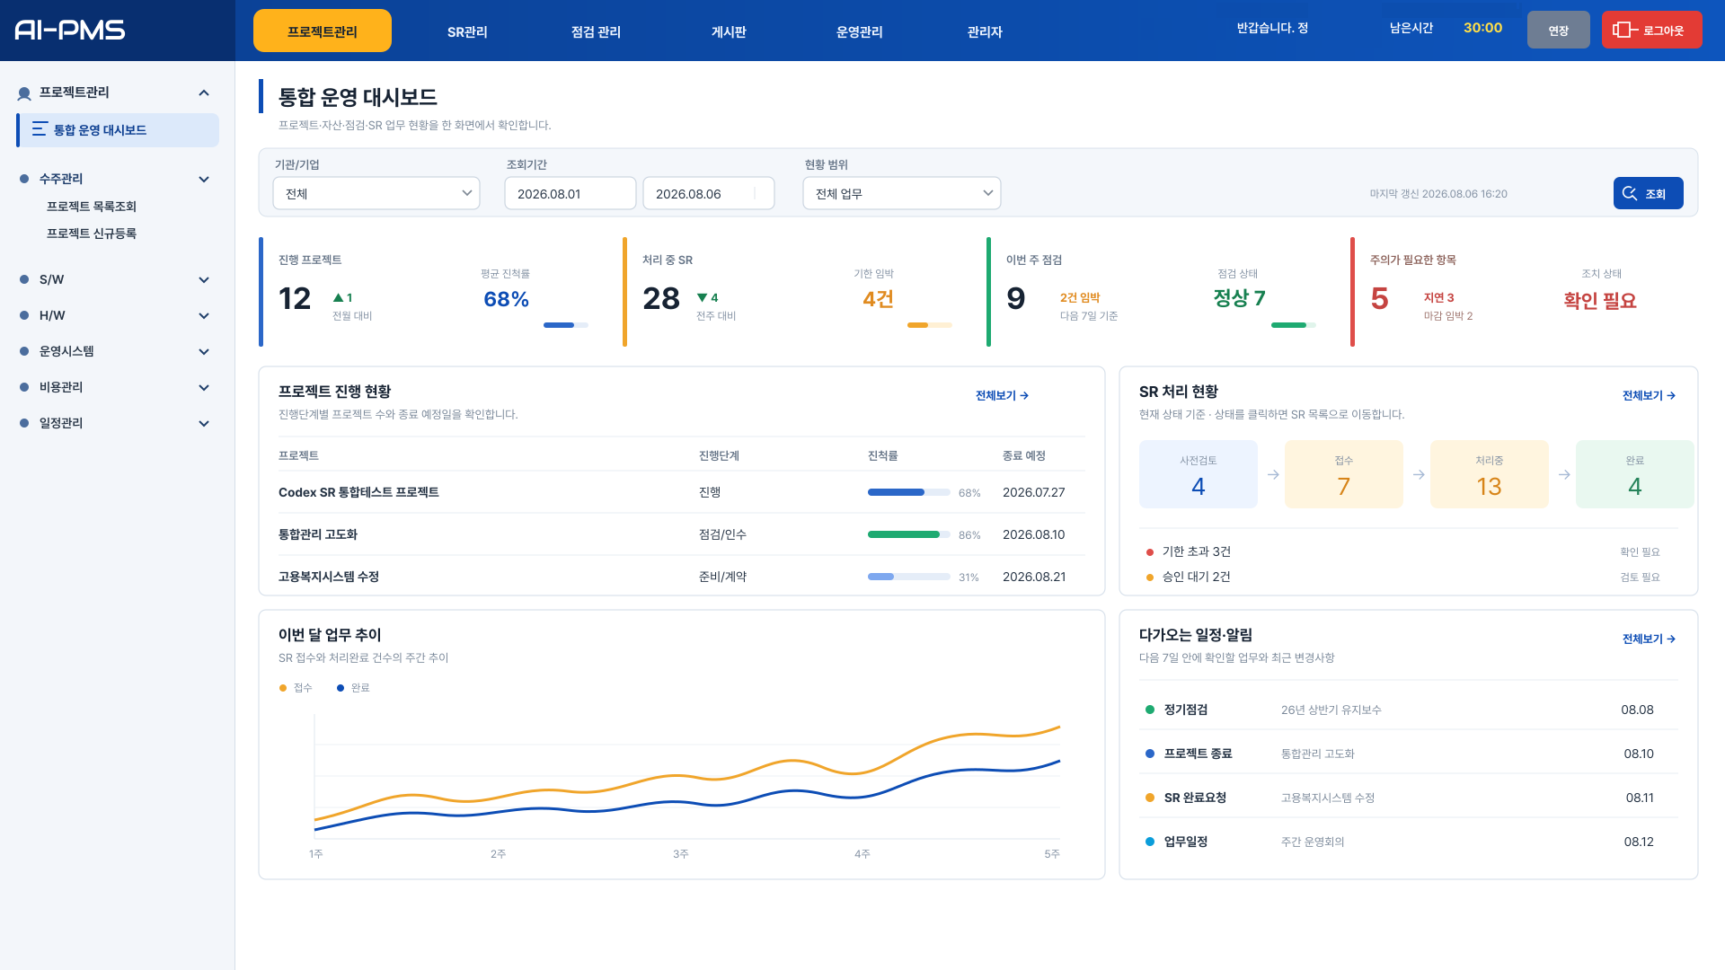Click the 로그아웃 button

(1651, 30)
